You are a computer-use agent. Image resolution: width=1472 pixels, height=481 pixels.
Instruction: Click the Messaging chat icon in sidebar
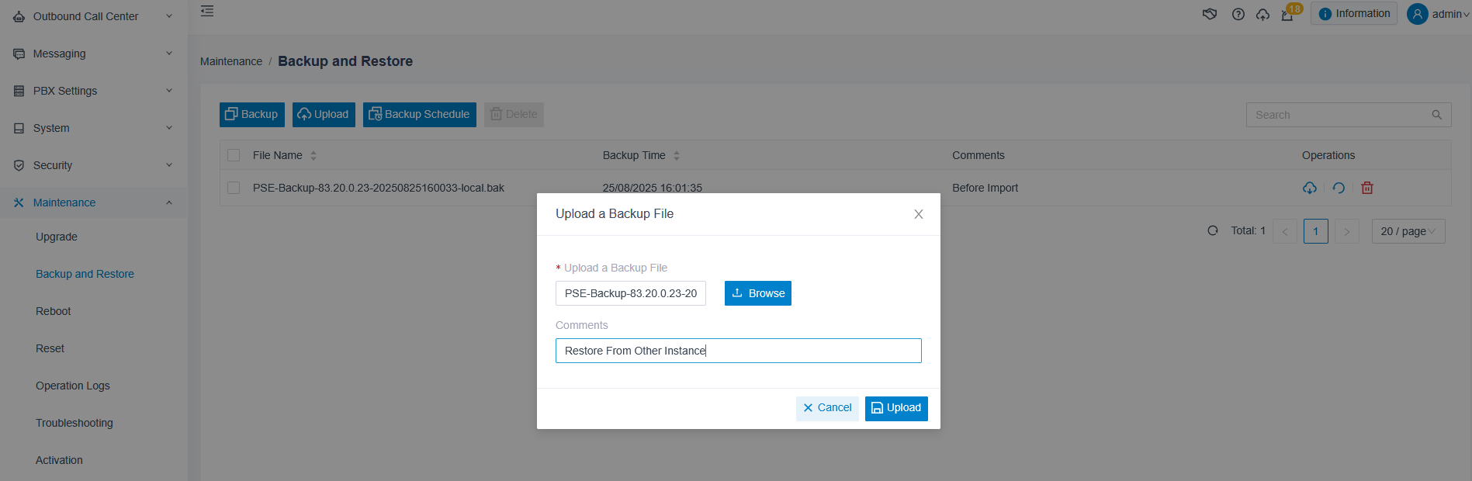point(19,54)
